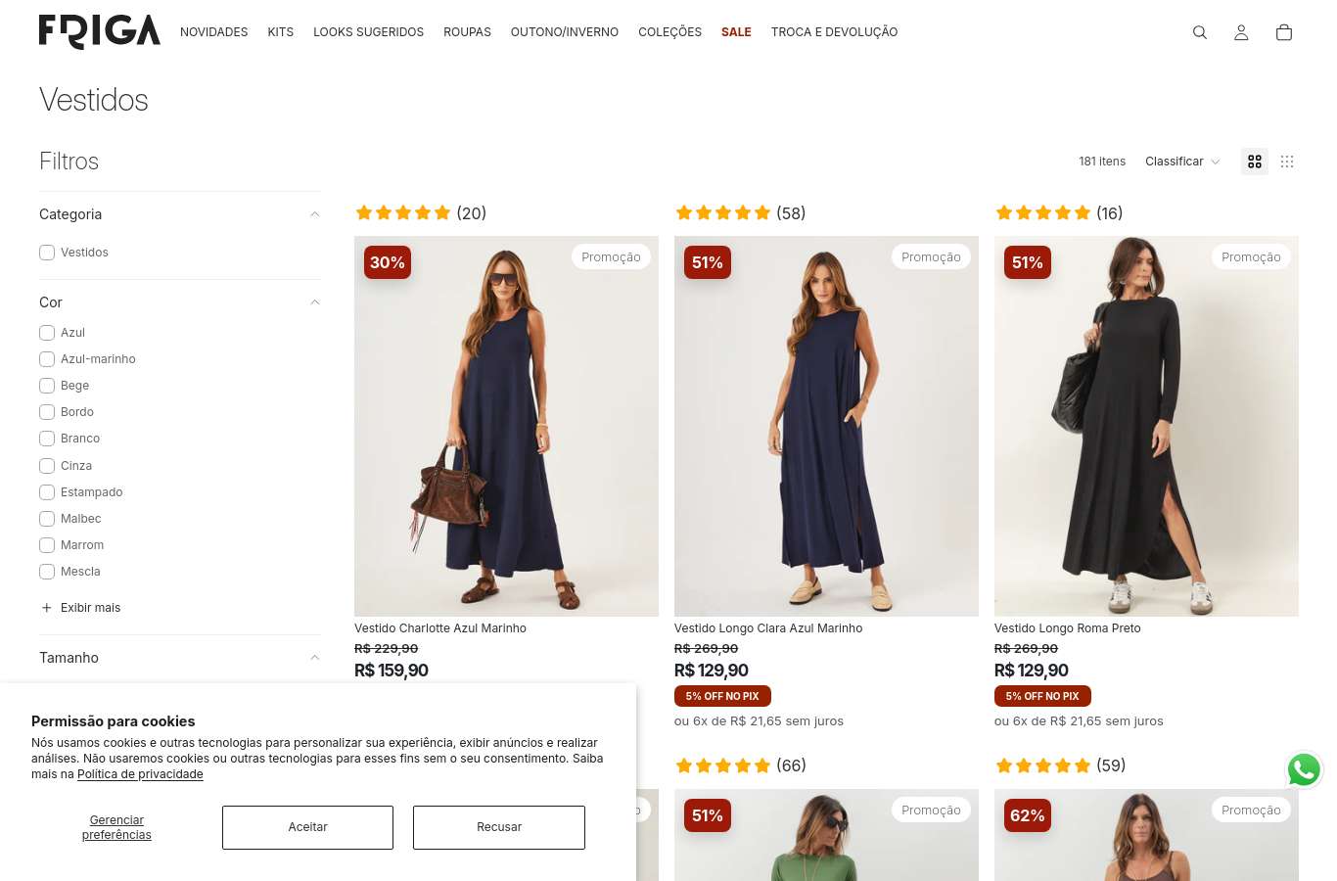Switch to the small grid view icon
This screenshot has height=881, width=1337.
(1287, 162)
